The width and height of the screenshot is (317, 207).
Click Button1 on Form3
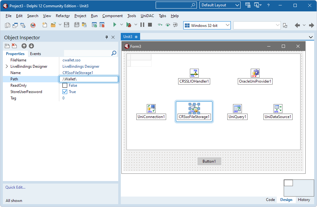(x=209, y=161)
